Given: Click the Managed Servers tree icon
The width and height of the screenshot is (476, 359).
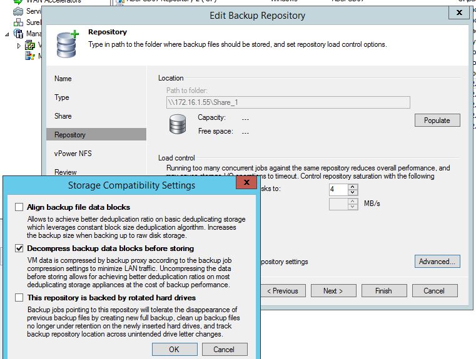Looking at the screenshot, I should pyautogui.click(x=18, y=34).
